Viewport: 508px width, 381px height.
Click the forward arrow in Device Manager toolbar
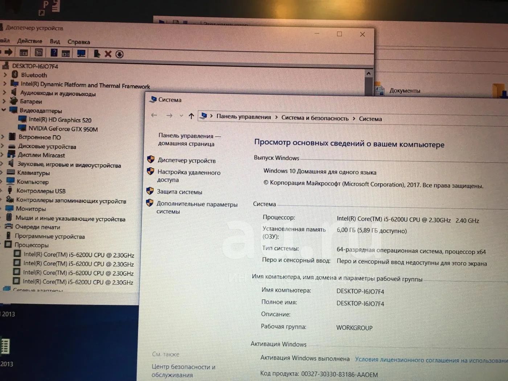tap(8, 52)
